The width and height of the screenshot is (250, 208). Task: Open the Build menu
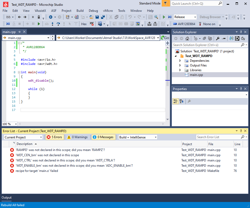coord(80,11)
